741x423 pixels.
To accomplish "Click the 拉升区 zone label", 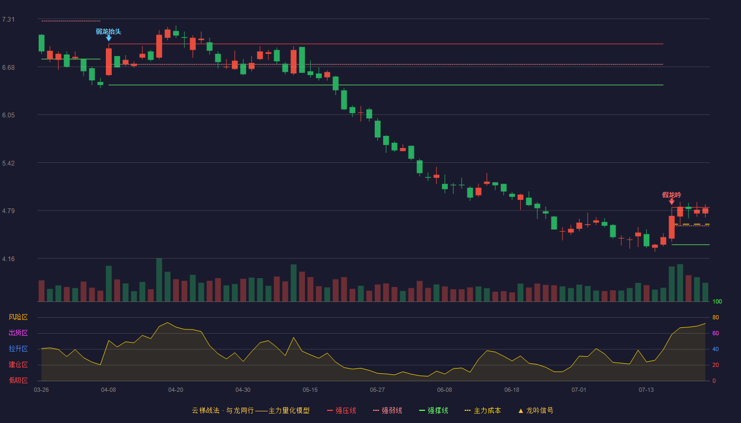I will 19,349.
